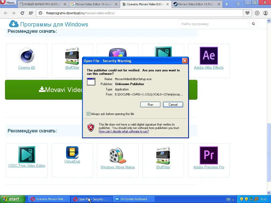
Task: Open How can I decide what software link
Action: (124, 131)
